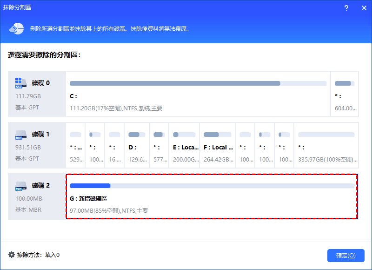Select the 604MB partition on Disk 0

[345, 96]
